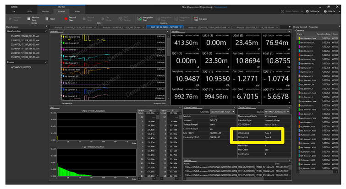Screen dimensions: 346x189
Task: Click the Help question mark icon
Action: tap(325, 11)
